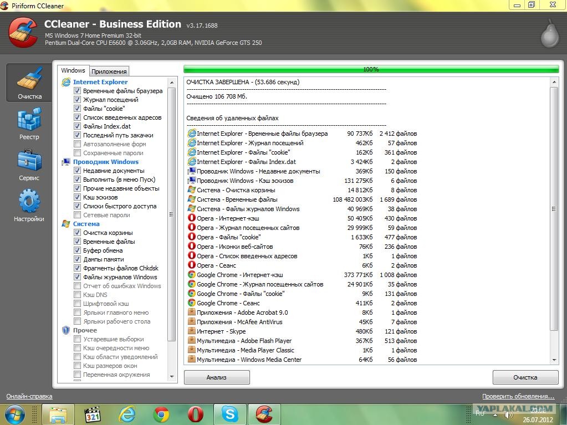Screen dimensions: 567x425
Task: Click Очищено 106 708 Мб summary line
Action: [217, 96]
